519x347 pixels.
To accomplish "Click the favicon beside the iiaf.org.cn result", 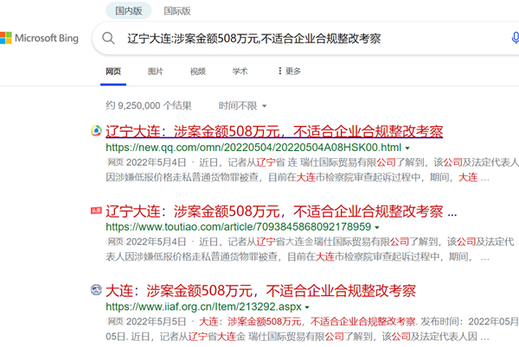I will pos(95,289).
